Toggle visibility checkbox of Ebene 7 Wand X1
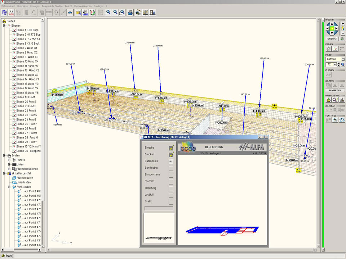346x259 pixels. coord(14,48)
